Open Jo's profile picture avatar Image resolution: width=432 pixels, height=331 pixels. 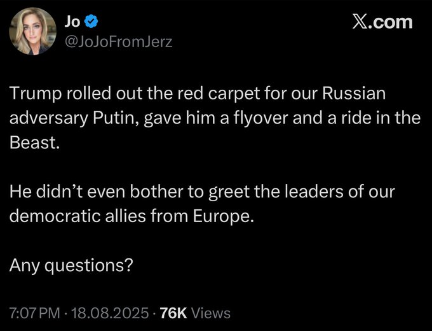coord(33,31)
